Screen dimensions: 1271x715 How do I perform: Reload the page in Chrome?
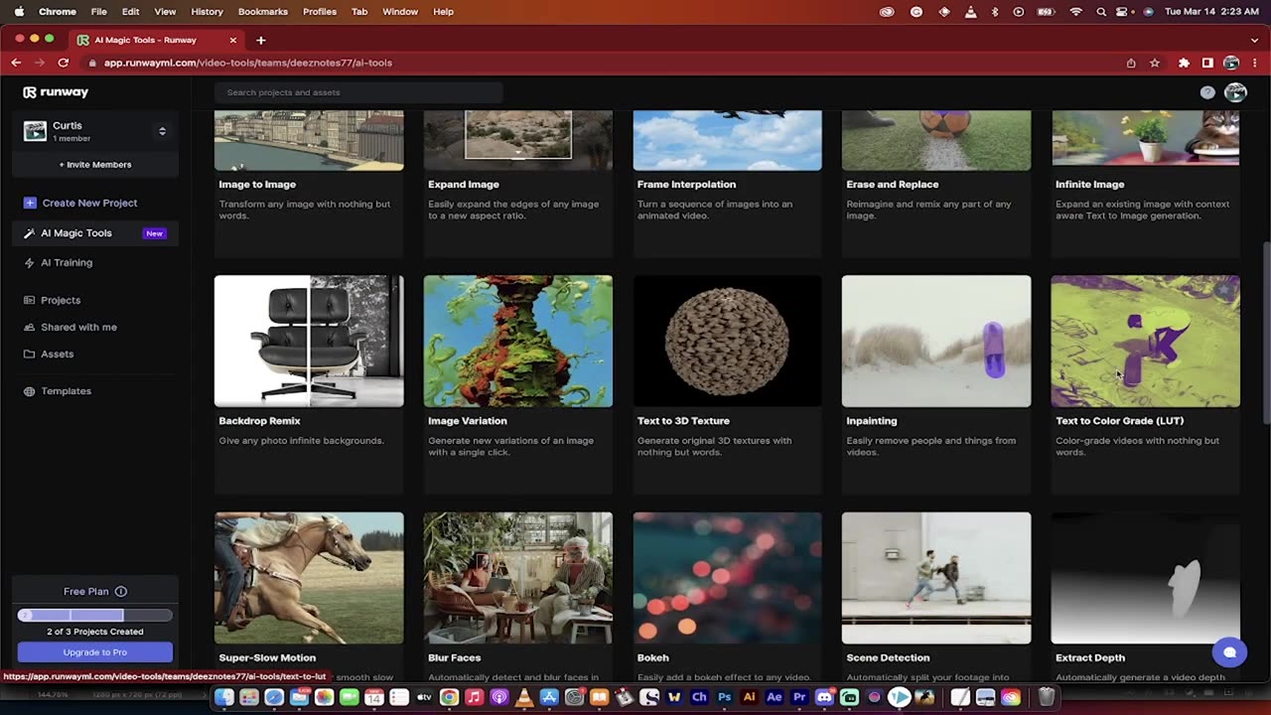click(64, 63)
